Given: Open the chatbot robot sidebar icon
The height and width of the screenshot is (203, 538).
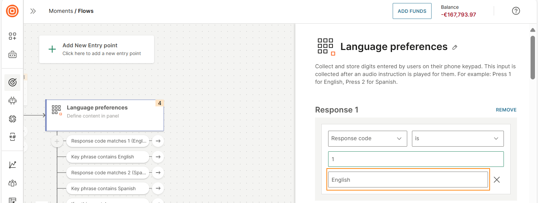Looking at the screenshot, I should point(13,100).
